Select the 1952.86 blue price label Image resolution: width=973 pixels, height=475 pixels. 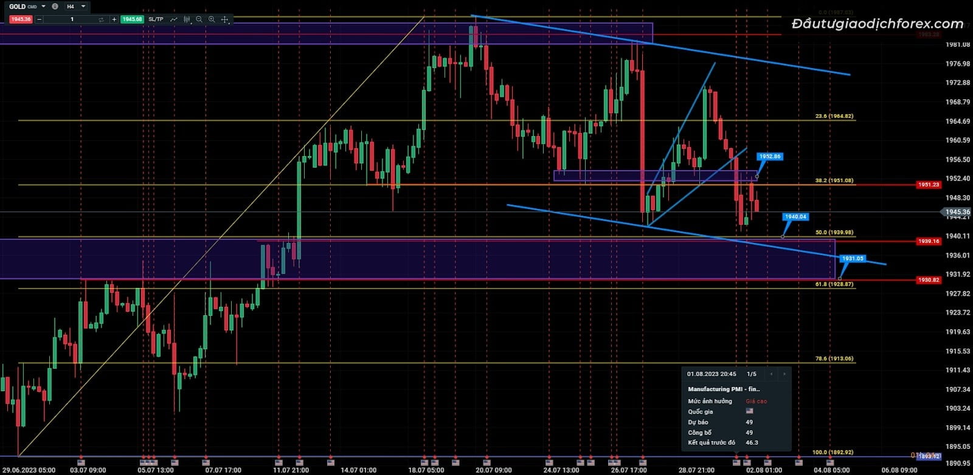tap(770, 157)
